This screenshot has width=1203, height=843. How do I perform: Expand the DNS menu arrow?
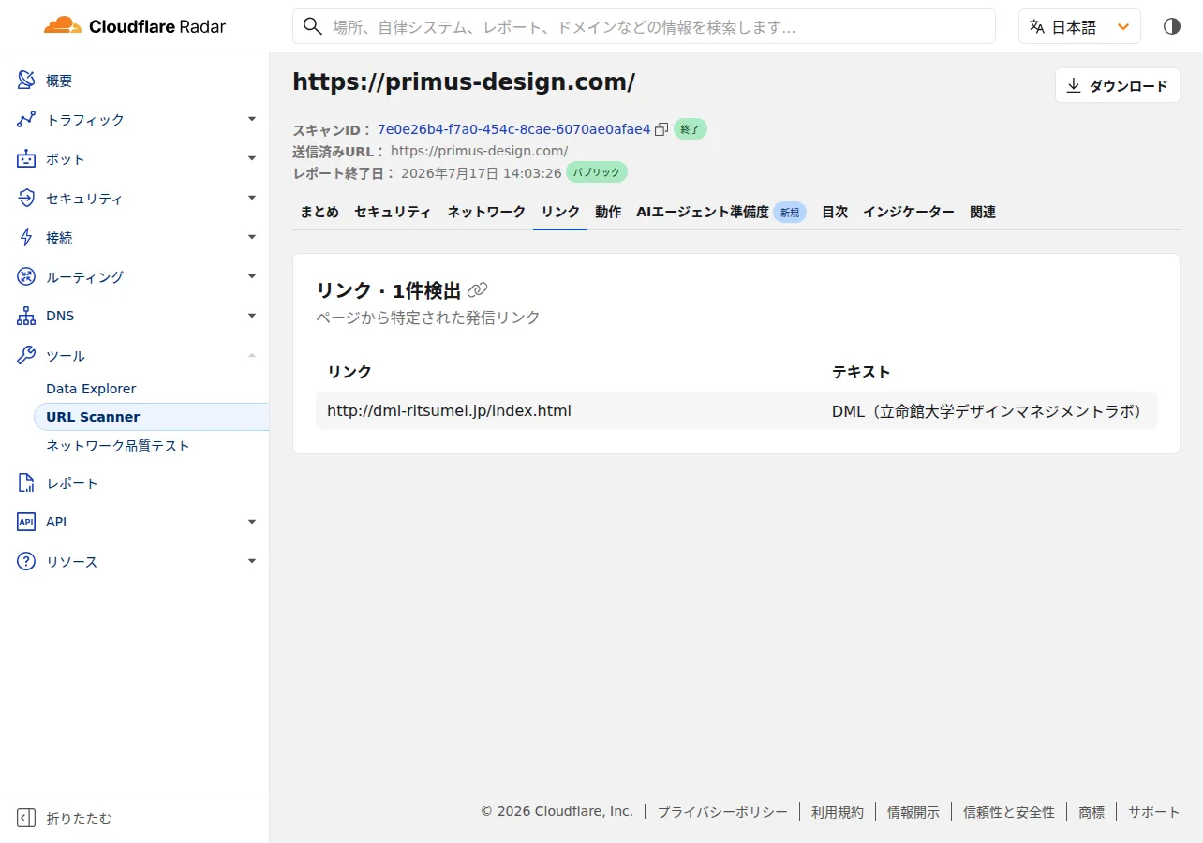point(252,316)
